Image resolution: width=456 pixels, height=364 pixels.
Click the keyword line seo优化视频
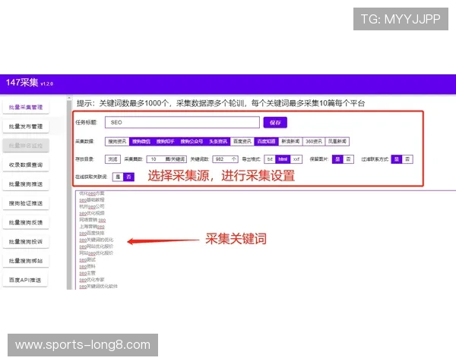[92, 213]
